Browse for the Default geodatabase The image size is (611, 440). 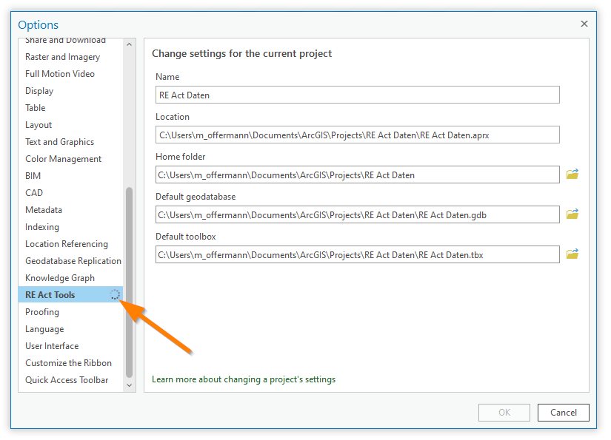click(572, 214)
